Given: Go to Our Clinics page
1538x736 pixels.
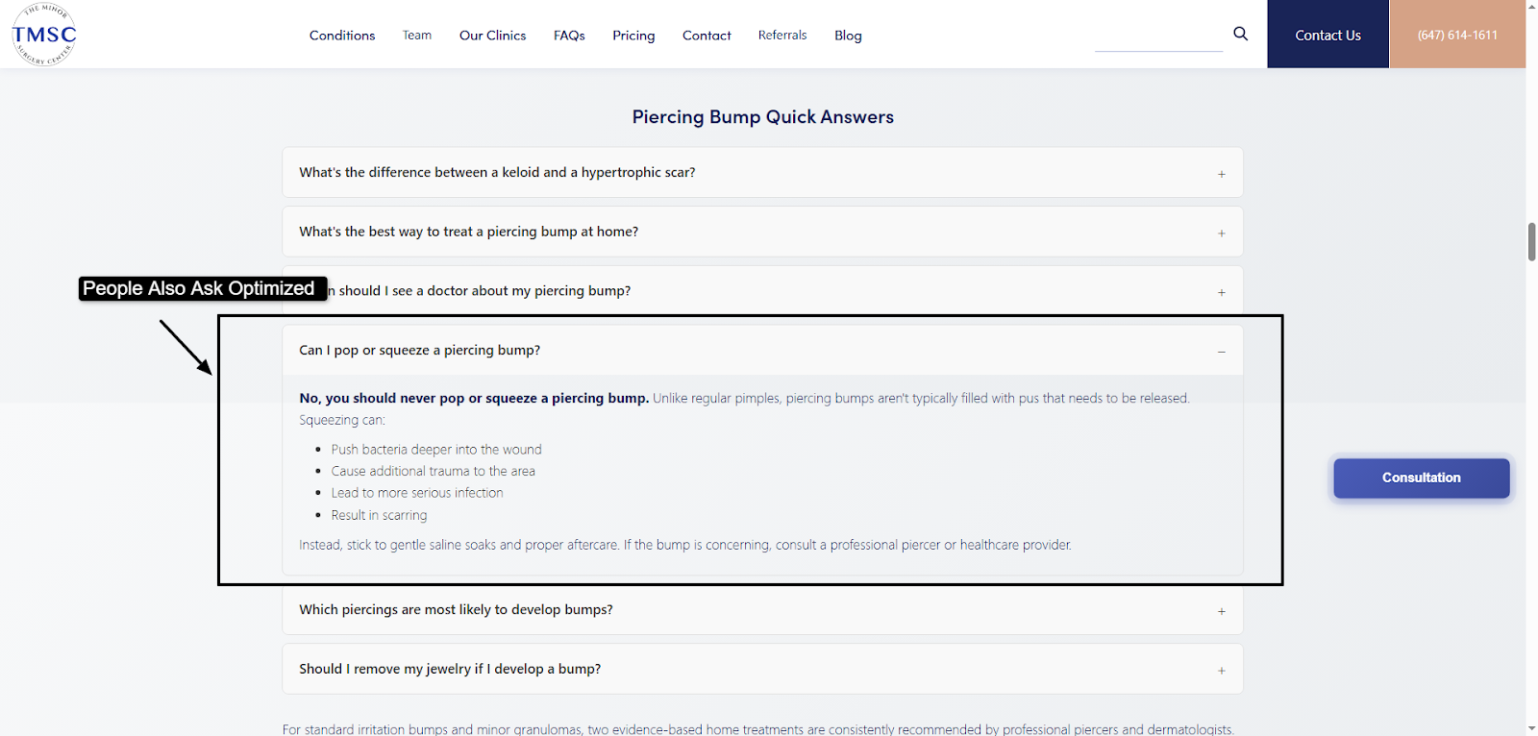Looking at the screenshot, I should (492, 36).
